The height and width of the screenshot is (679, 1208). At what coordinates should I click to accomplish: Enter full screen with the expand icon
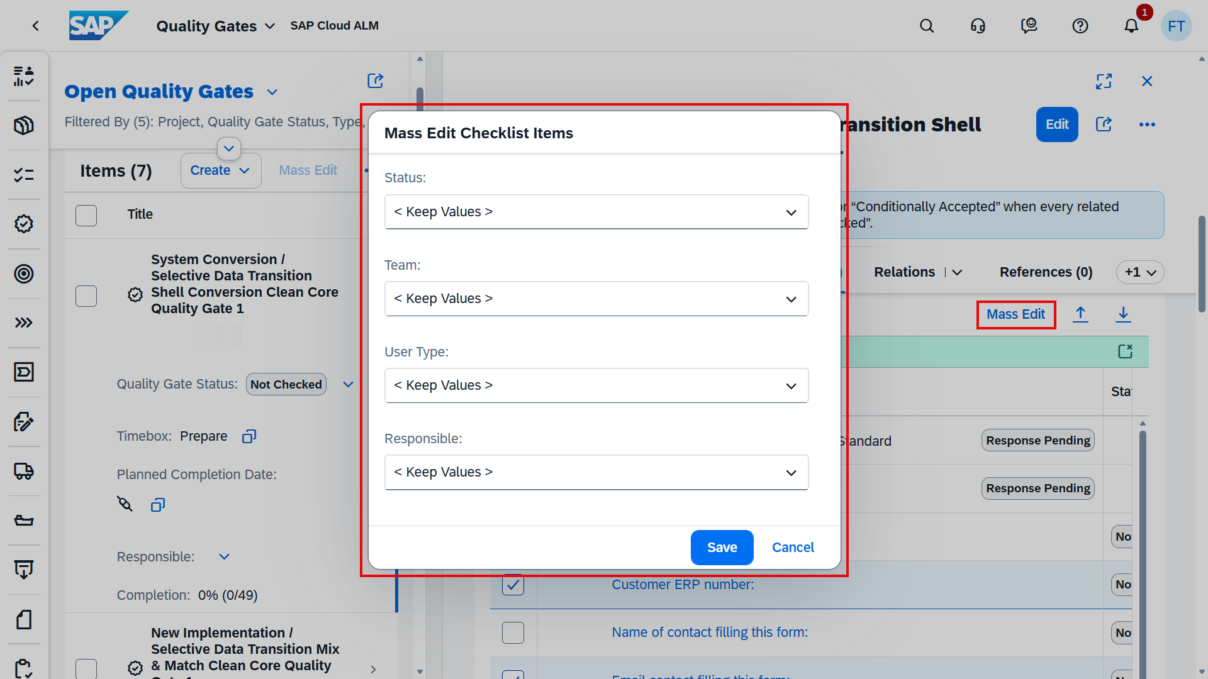[x=1104, y=81]
